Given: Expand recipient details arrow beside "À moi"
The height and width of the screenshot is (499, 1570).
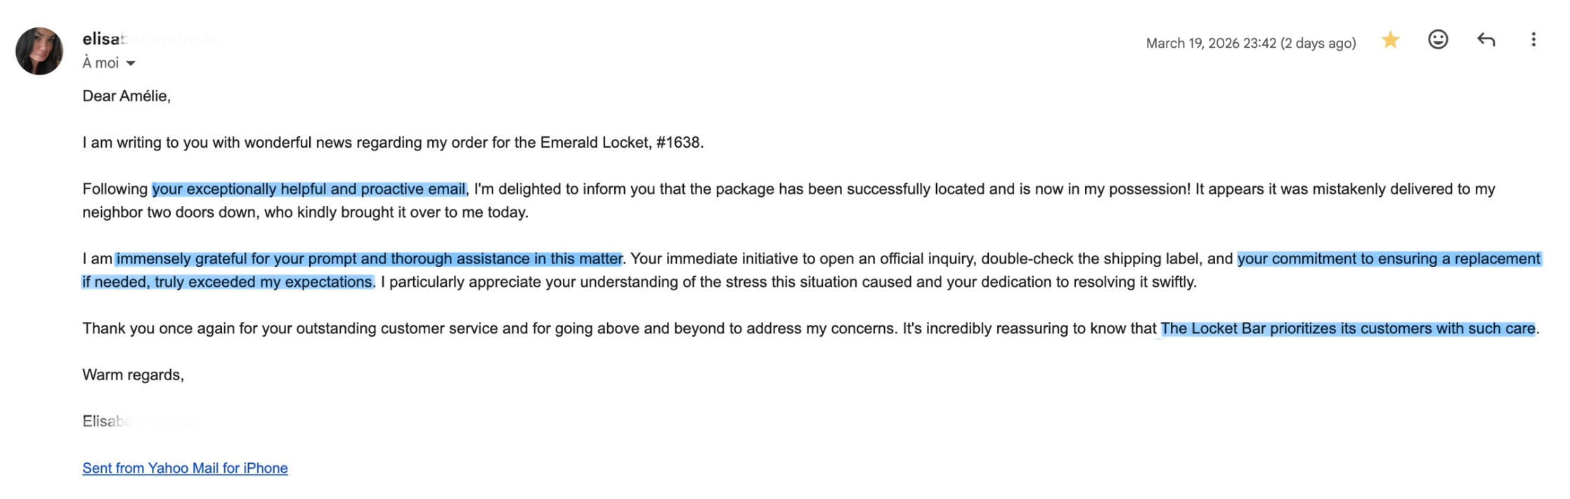Looking at the screenshot, I should (x=131, y=63).
